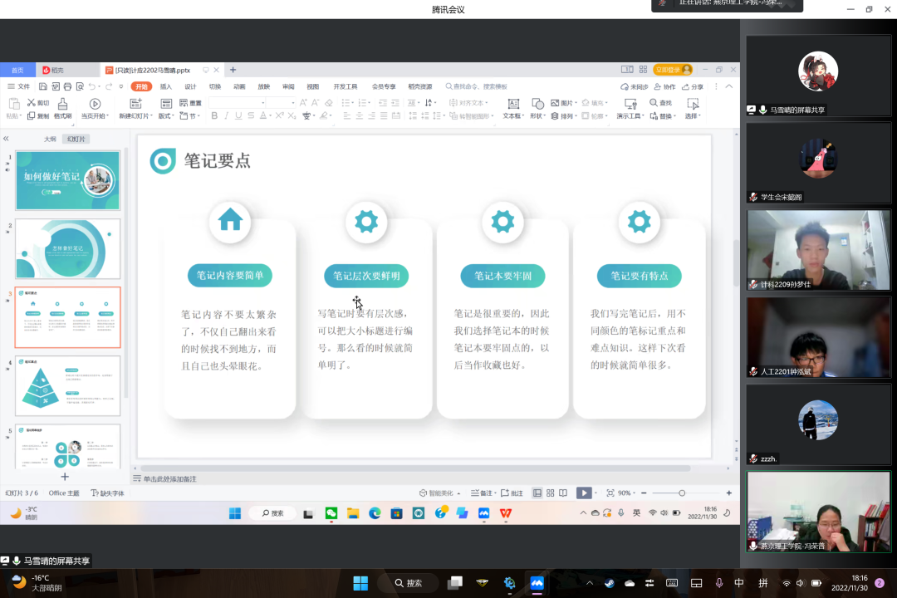Click the orange login (立即登录) button
897x598 pixels.
point(672,70)
